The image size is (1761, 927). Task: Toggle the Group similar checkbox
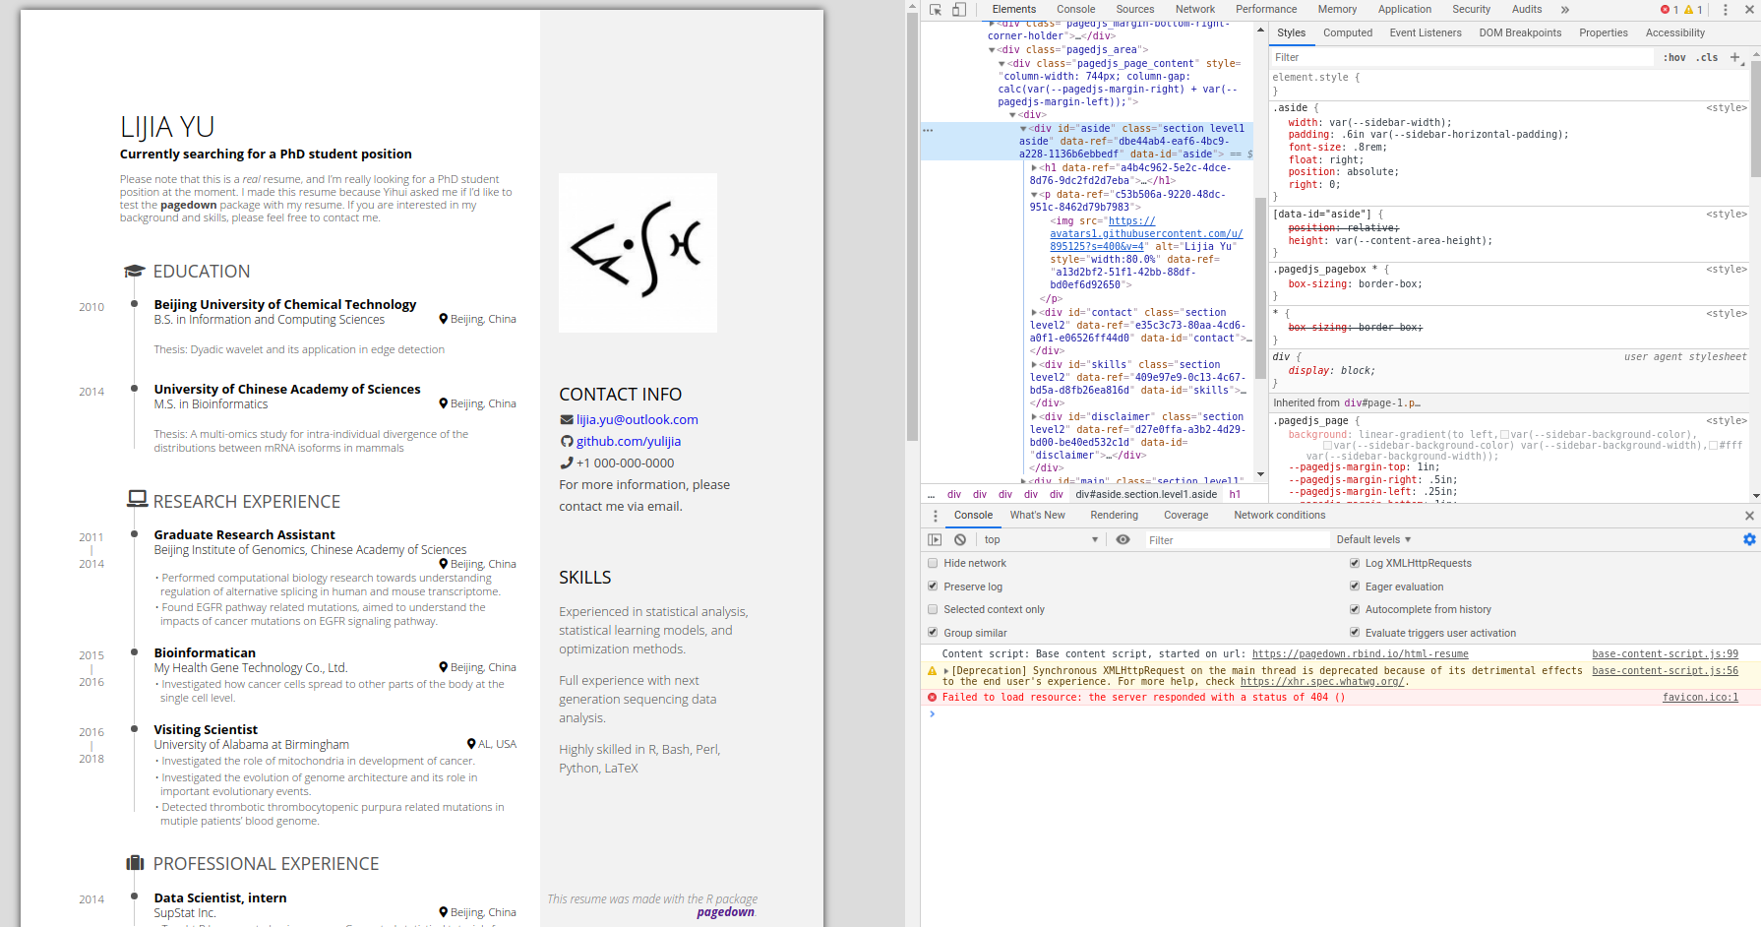[933, 633]
